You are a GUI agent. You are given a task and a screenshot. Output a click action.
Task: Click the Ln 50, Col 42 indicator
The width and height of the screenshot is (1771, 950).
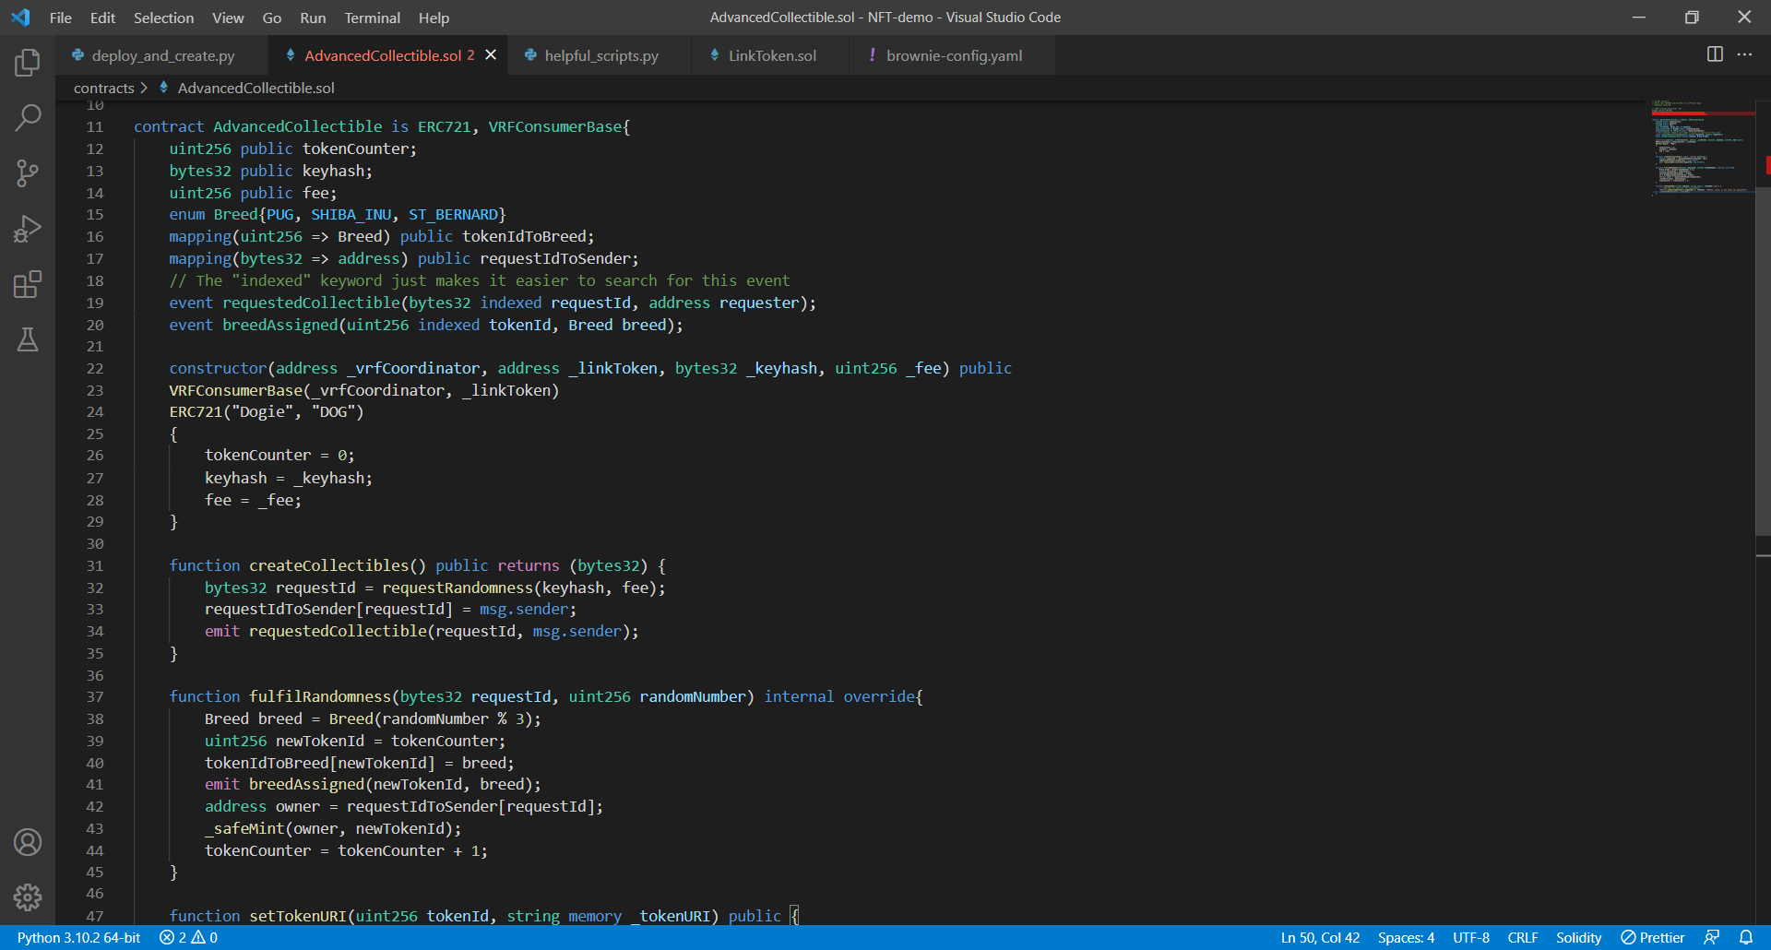click(1320, 937)
